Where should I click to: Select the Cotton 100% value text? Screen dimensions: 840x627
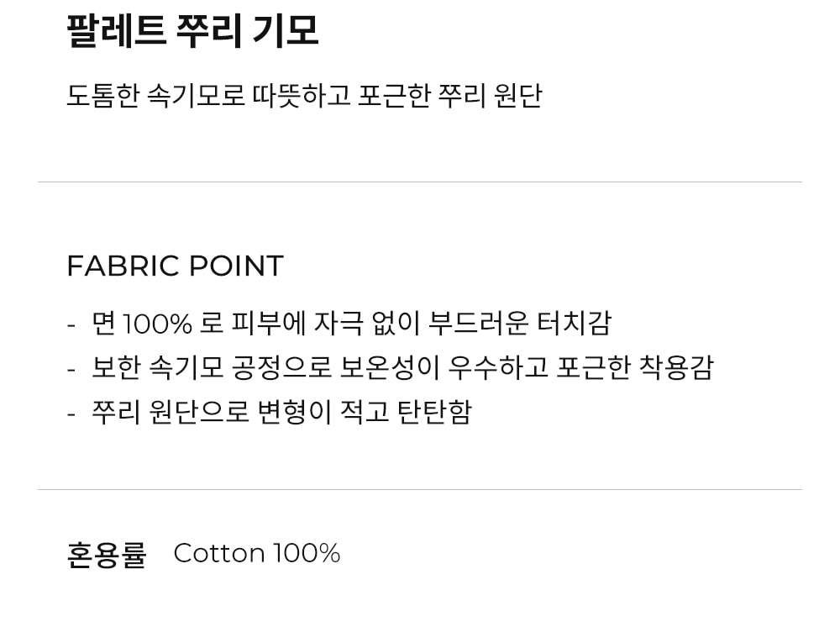pyautogui.click(x=256, y=554)
